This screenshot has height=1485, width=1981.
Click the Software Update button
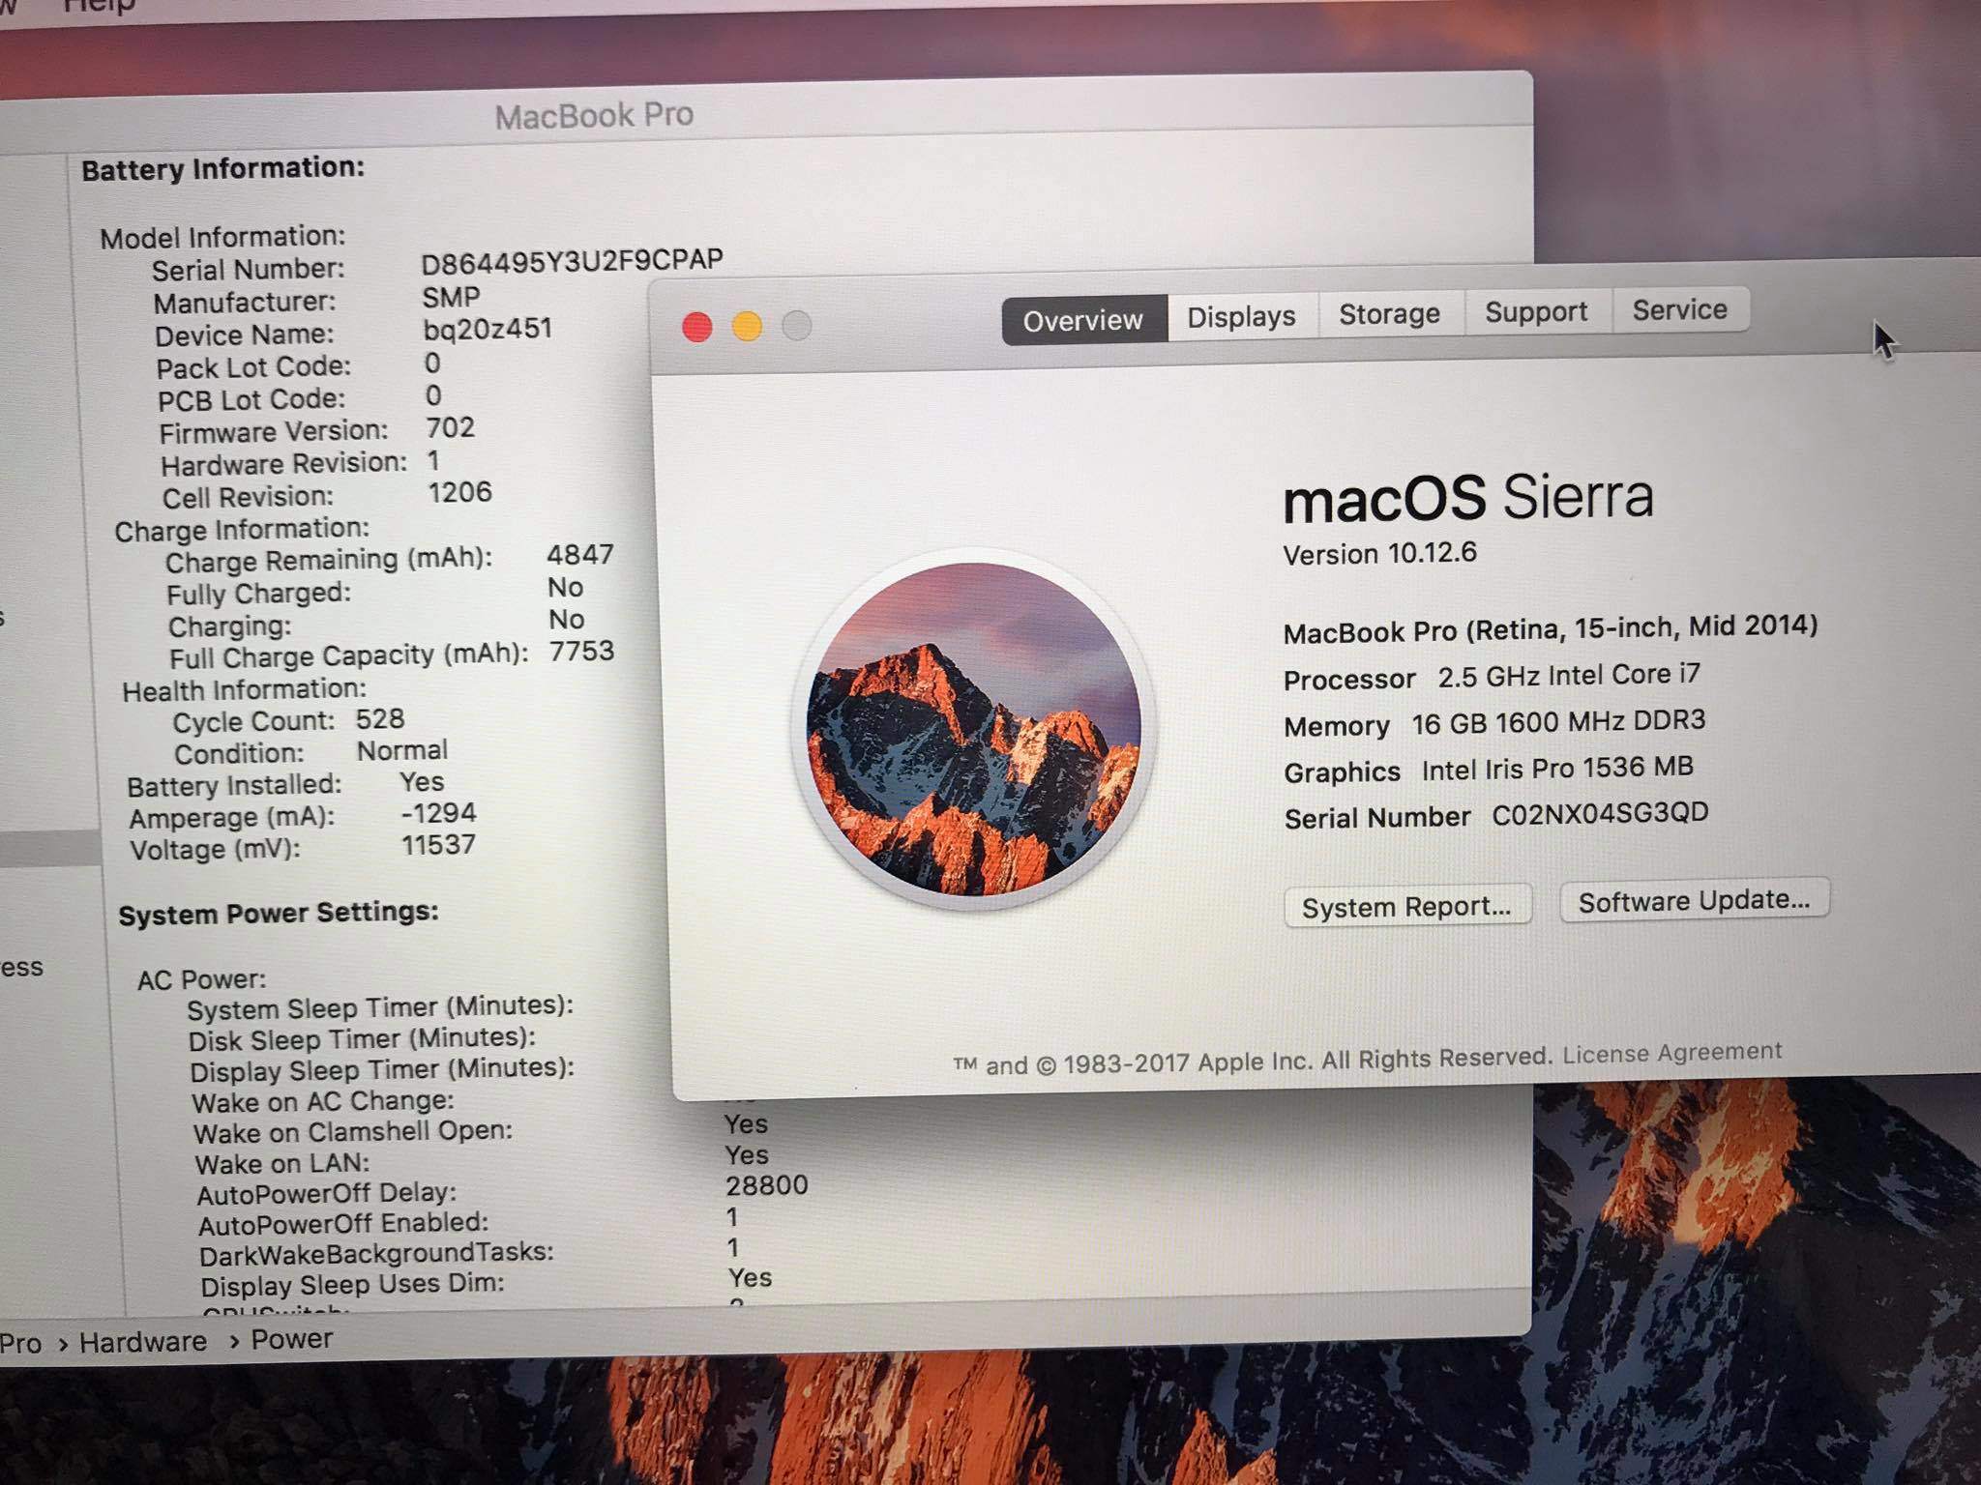(x=1694, y=901)
